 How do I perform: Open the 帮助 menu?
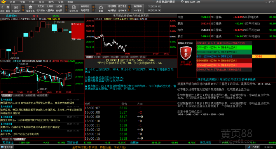pyautogui.click(x=70, y=2)
